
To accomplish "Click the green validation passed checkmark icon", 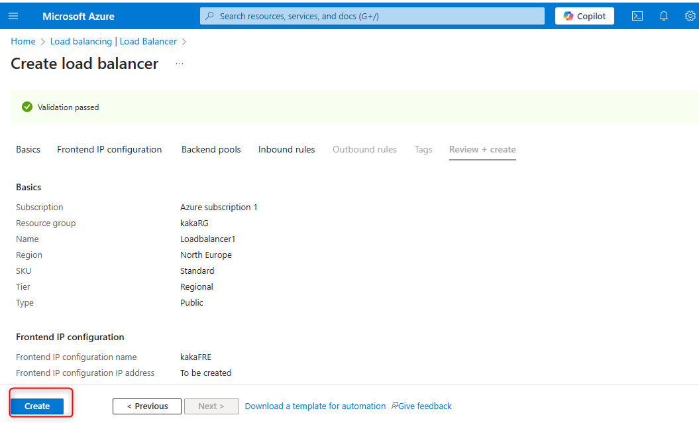I will pyautogui.click(x=27, y=107).
